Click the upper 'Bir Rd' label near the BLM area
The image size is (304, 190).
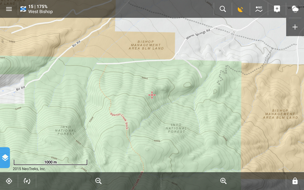coord(76,44)
